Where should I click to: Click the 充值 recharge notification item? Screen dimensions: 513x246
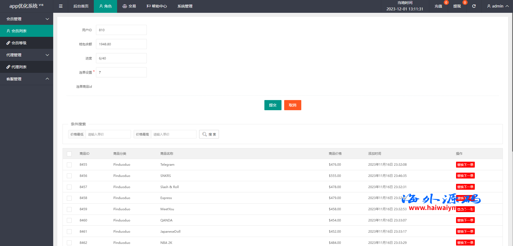coord(438,6)
